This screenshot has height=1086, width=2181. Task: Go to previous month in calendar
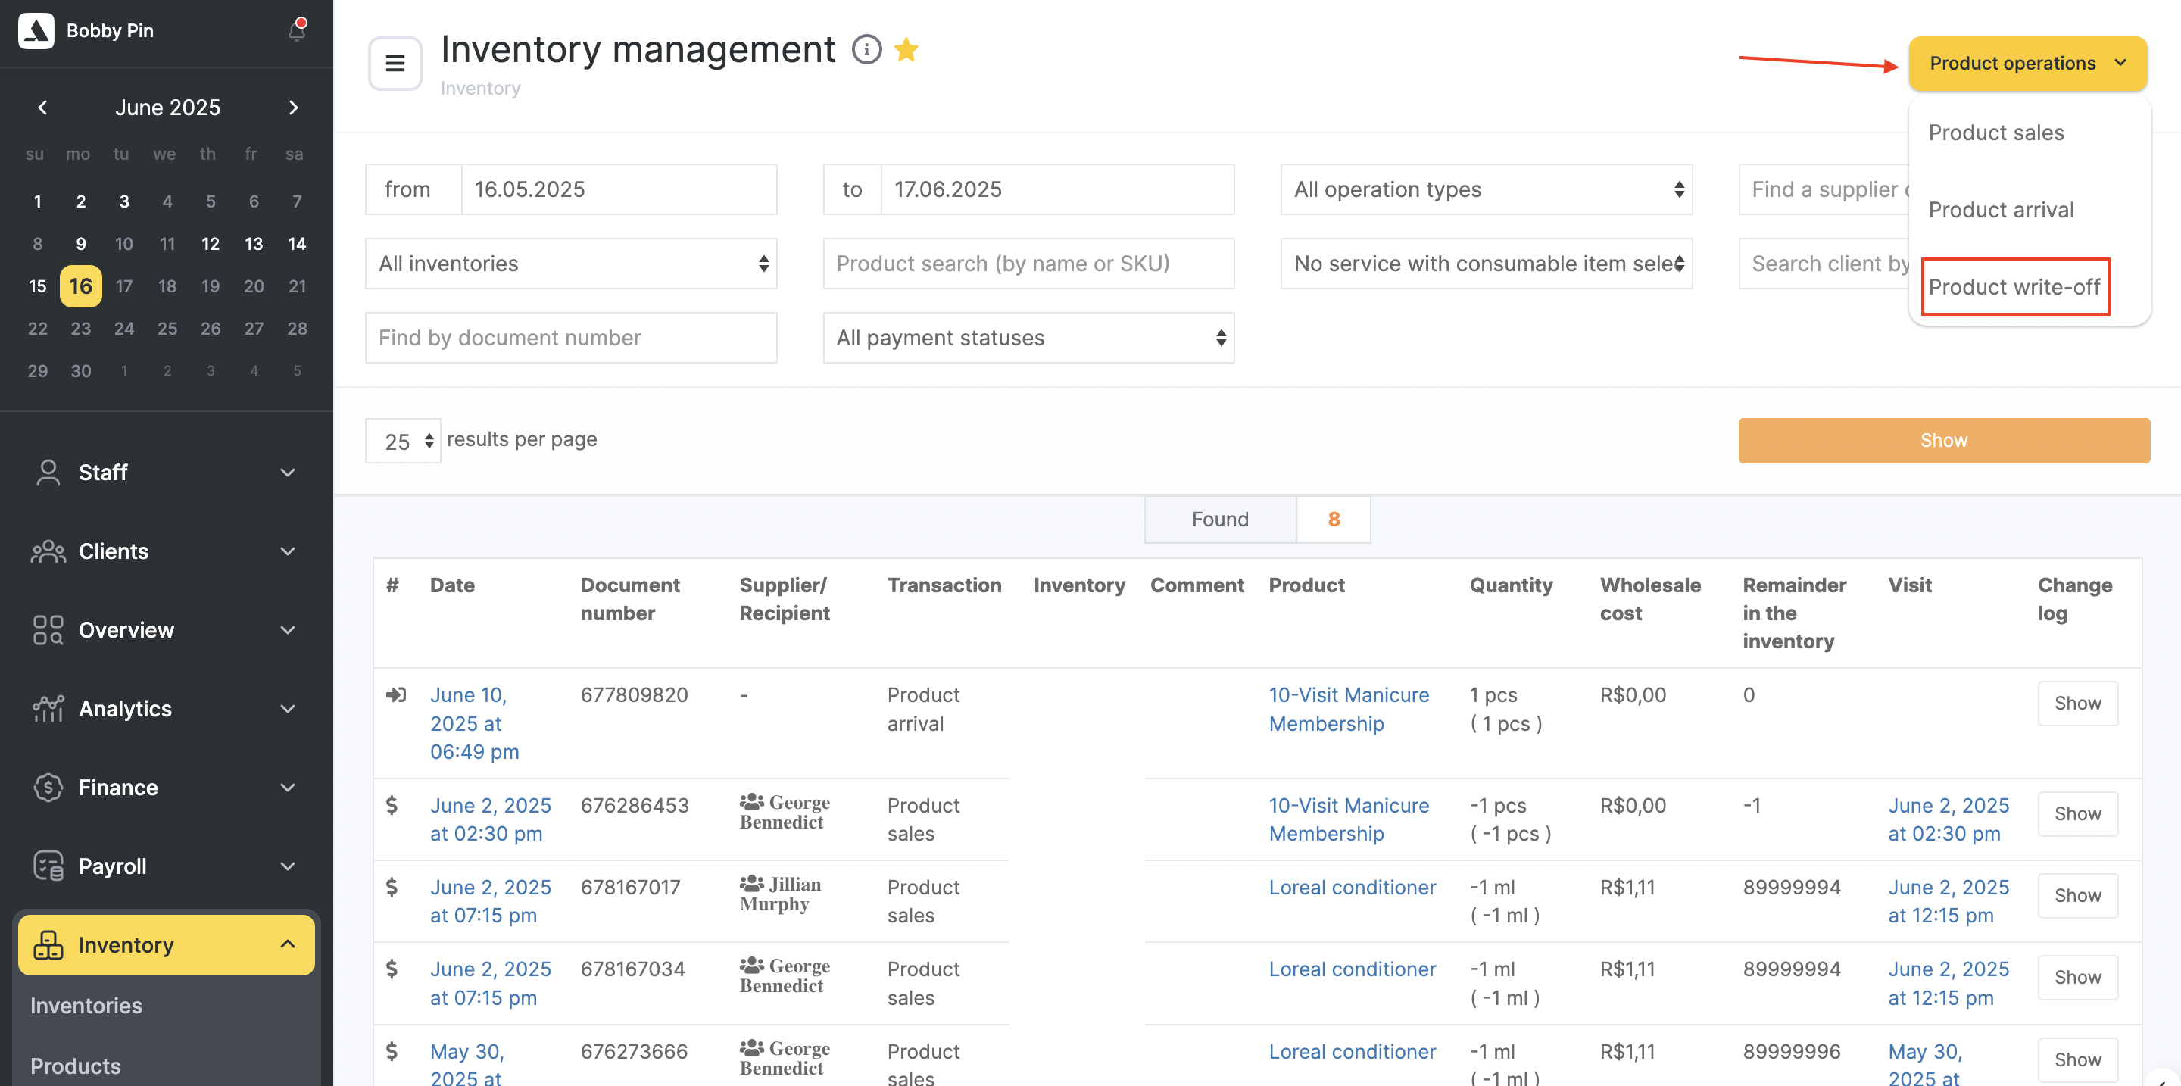coord(43,108)
